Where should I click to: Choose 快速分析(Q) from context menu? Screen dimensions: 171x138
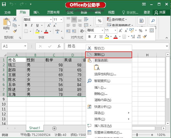[x=109, y=107]
